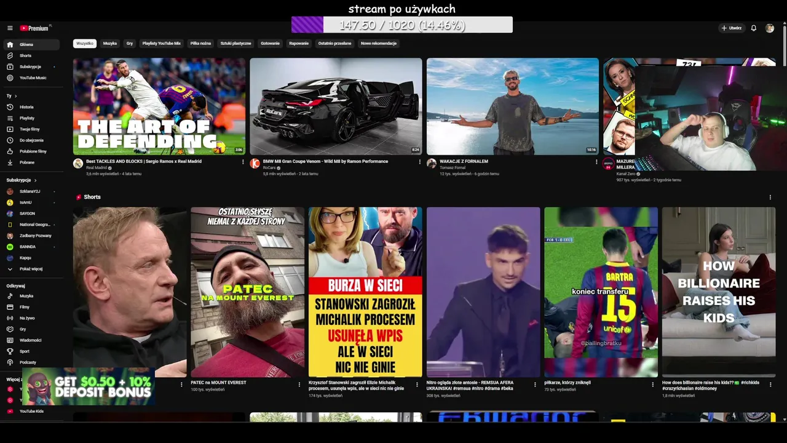Select the Gotowanie filter chip
The height and width of the screenshot is (443, 787).
[x=270, y=44]
